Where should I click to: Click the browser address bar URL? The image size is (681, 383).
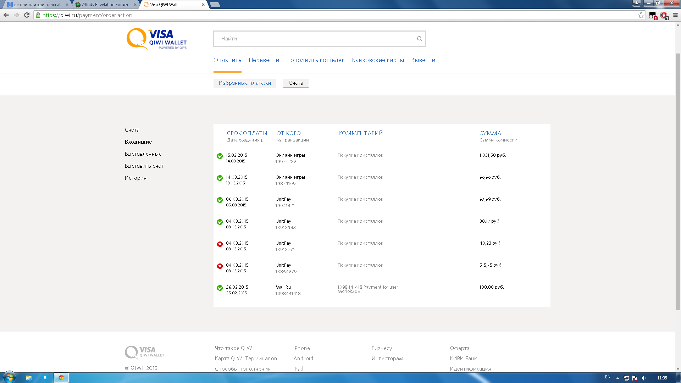[x=87, y=15]
